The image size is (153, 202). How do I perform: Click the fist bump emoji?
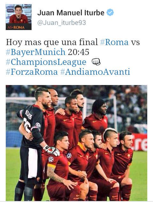(96, 62)
